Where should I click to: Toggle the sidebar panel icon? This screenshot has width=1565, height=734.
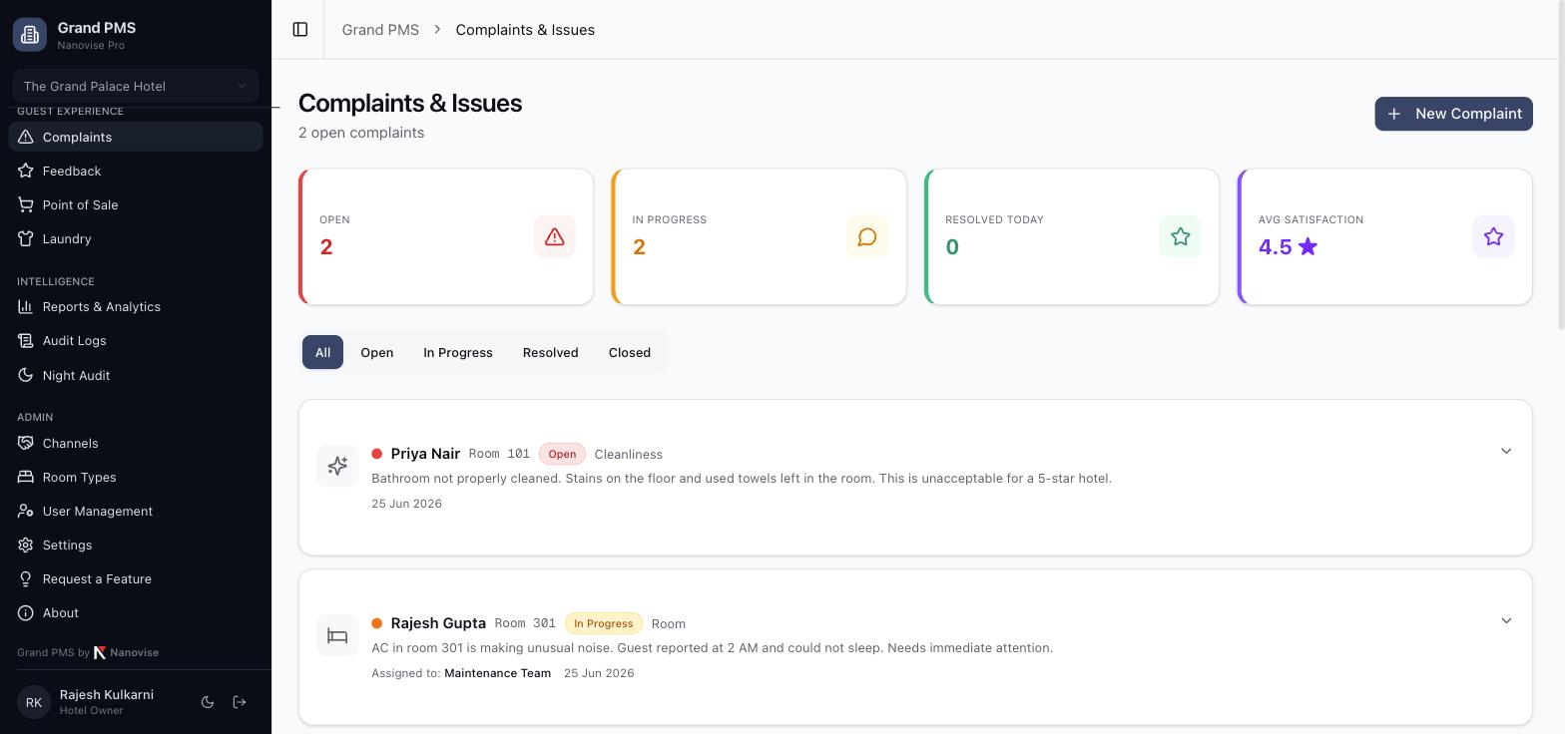[299, 30]
